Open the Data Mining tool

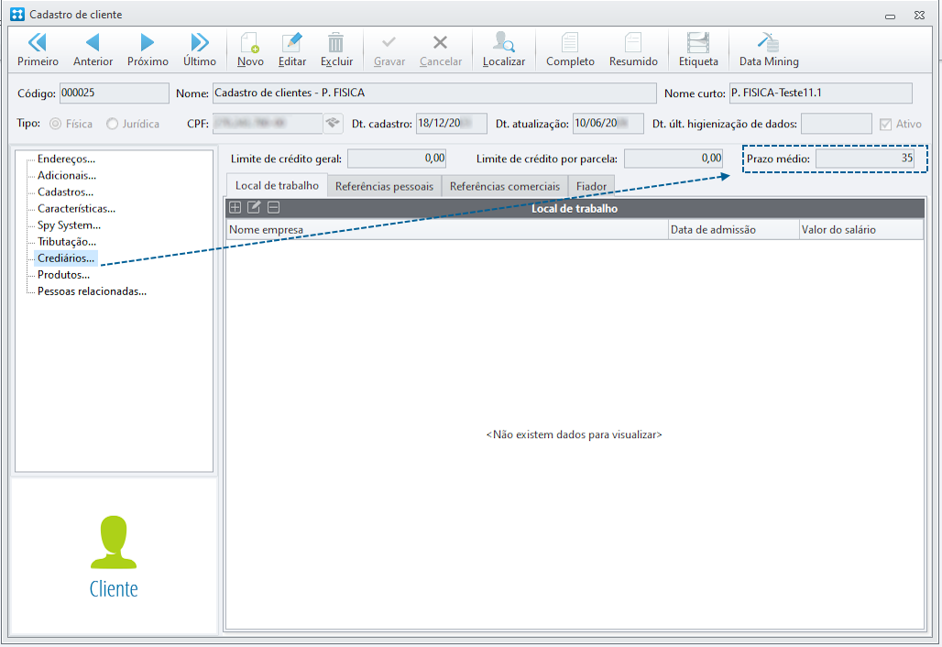(769, 49)
